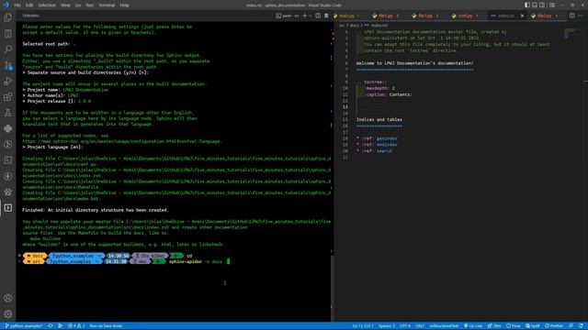
Task: Split the editor to the right
Action: (x=571, y=16)
